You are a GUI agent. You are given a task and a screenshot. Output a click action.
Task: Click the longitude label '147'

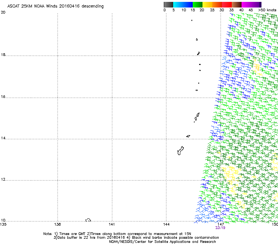coord(221,224)
